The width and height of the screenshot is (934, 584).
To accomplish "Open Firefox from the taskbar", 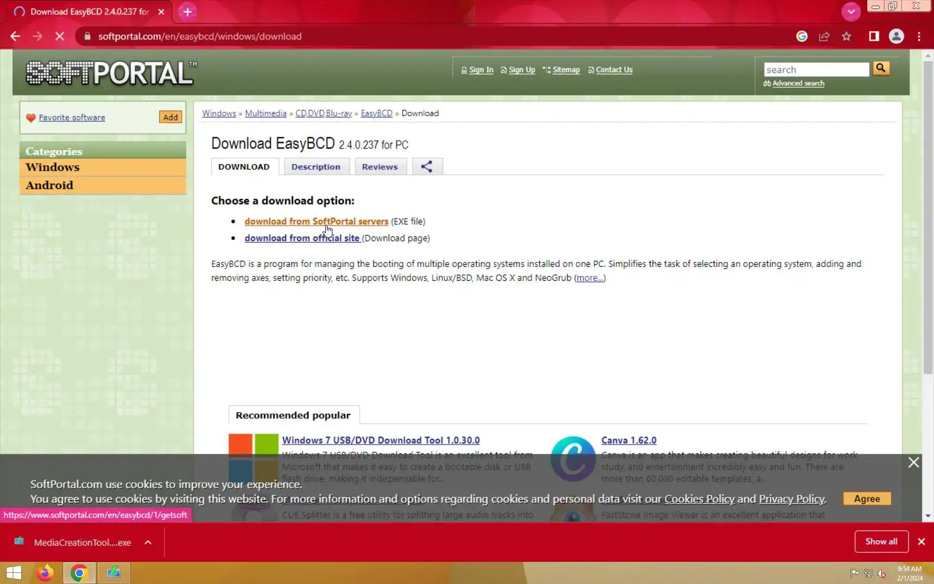I will tap(45, 573).
